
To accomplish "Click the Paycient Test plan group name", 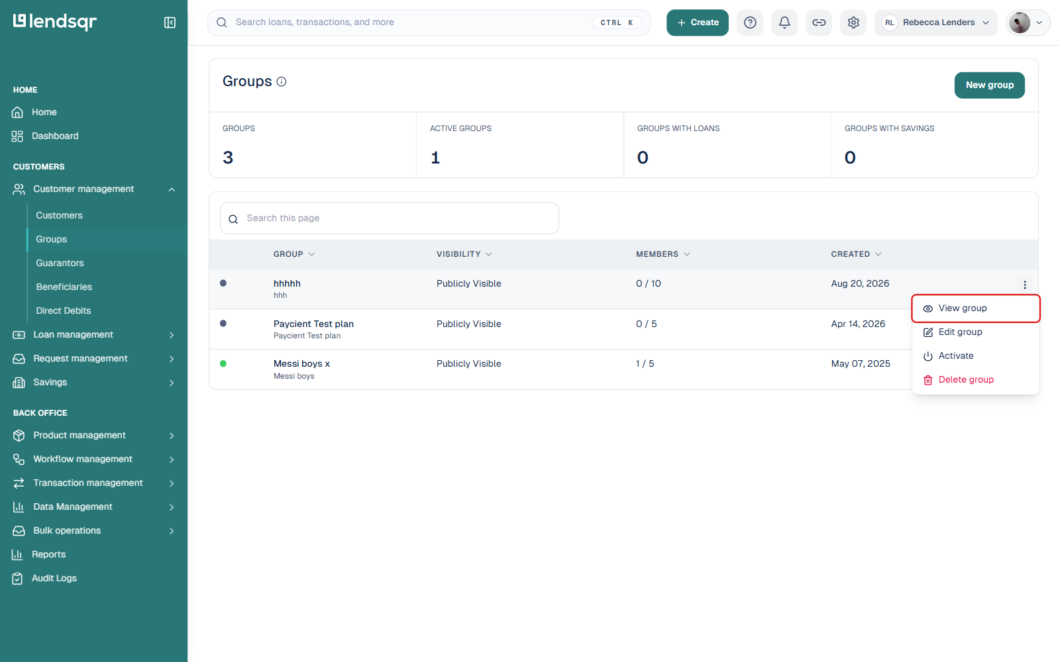I will (x=313, y=324).
